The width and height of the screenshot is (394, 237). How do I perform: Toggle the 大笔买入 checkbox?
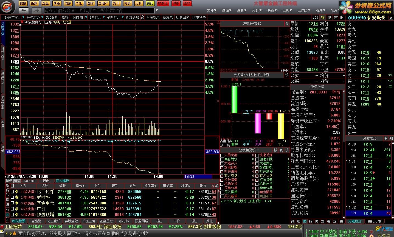222,164
